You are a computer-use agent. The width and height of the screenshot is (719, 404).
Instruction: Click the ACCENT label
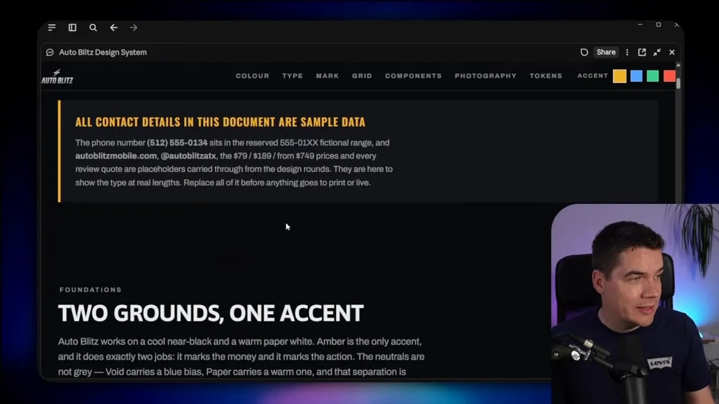[x=593, y=76]
